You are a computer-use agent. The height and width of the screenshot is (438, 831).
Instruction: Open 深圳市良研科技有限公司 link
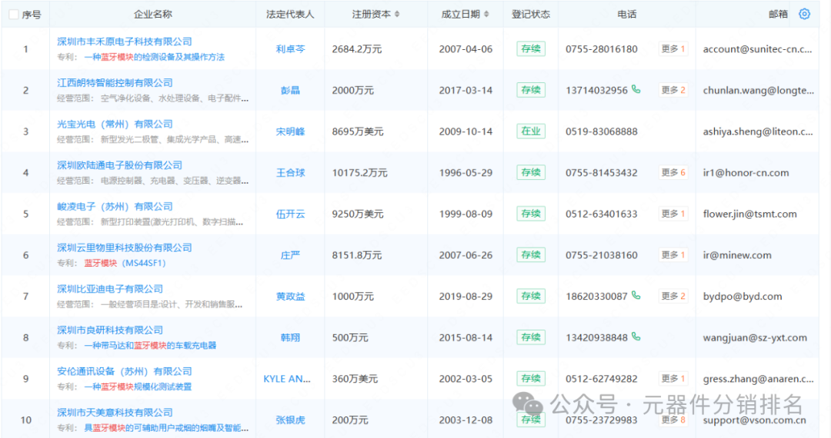pos(110,330)
